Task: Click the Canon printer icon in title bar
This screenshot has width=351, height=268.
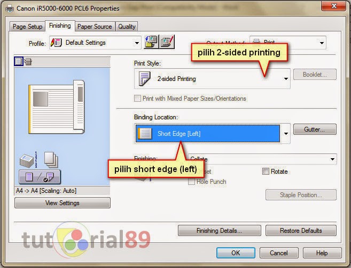Action: tap(10, 9)
